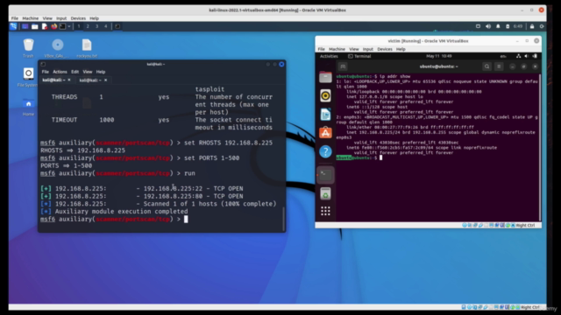Image resolution: width=561 pixels, height=315 pixels.
Task: Click the battery indicator in Kali panel
Action: pyautogui.click(x=508, y=26)
